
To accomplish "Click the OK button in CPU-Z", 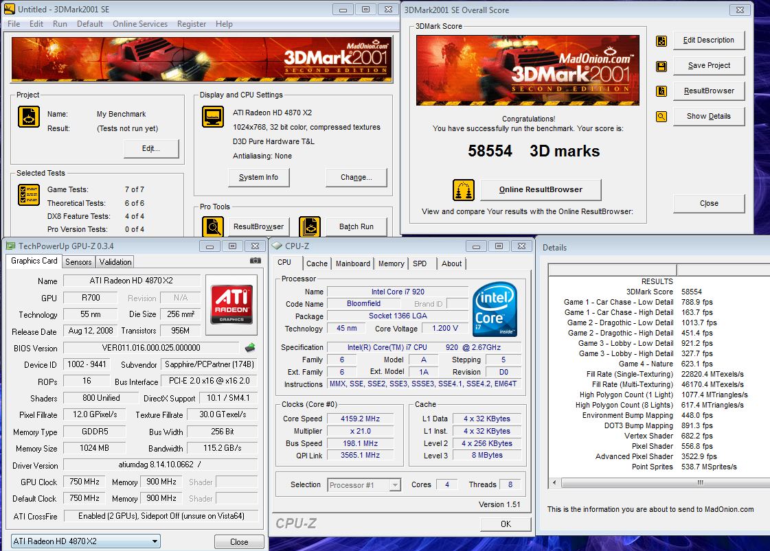I will pyautogui.click(x=506, y=524).
